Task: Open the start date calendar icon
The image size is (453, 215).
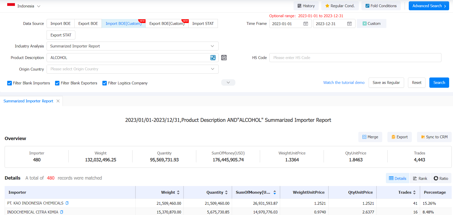Action: coord(306,24)
